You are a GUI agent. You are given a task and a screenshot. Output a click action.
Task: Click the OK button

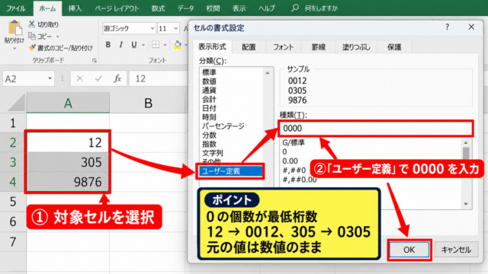click(x=409, y=250)
